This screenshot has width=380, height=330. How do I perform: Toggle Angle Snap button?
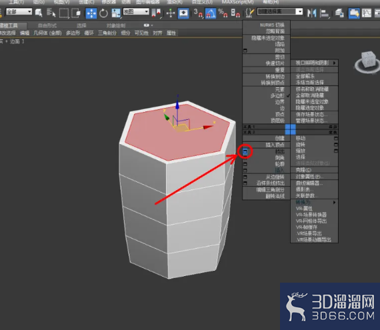pos(211,13)
